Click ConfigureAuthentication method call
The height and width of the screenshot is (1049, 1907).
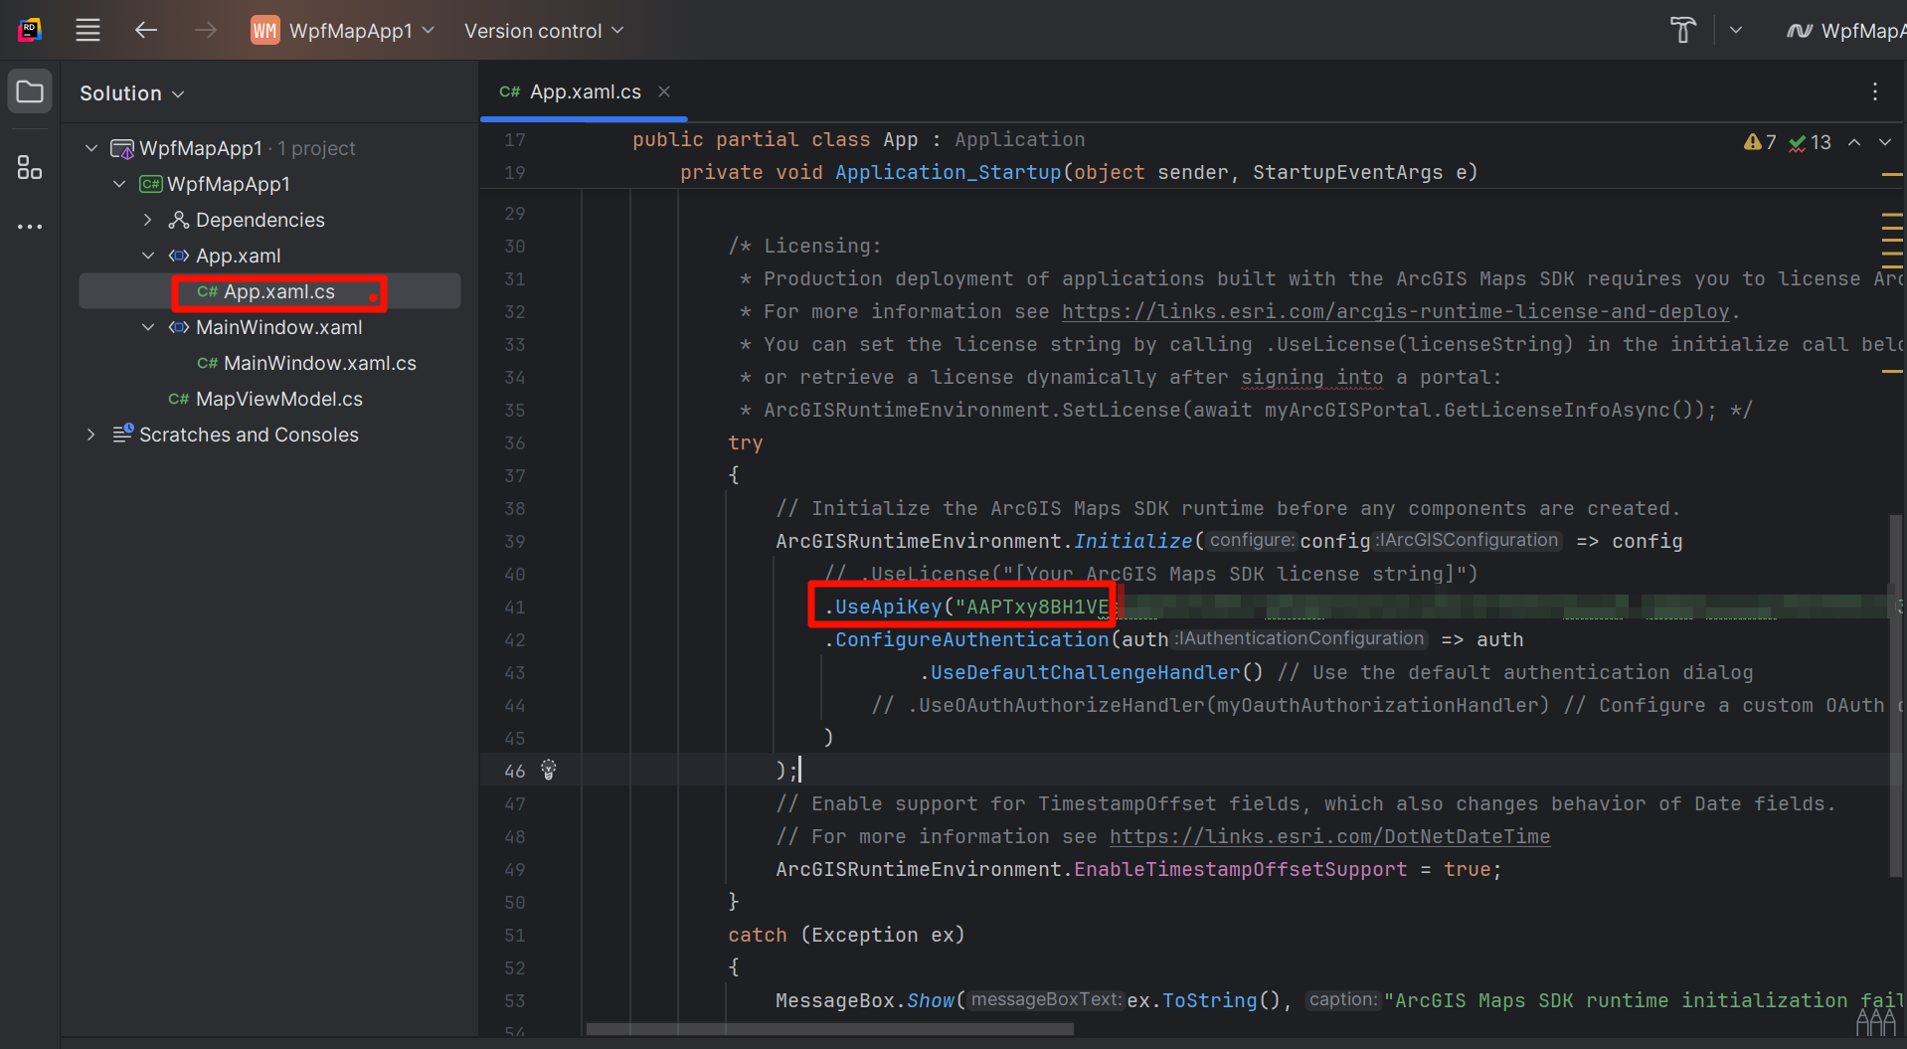pos(971,639)
